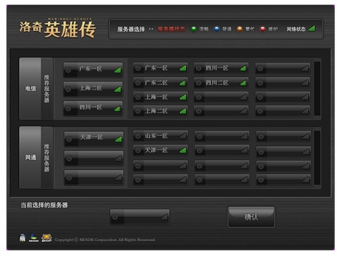Pick 广东一区 in the 电信 full server list
The height and width of the screenshot is (256, 337).
click(x=160, y=68)
